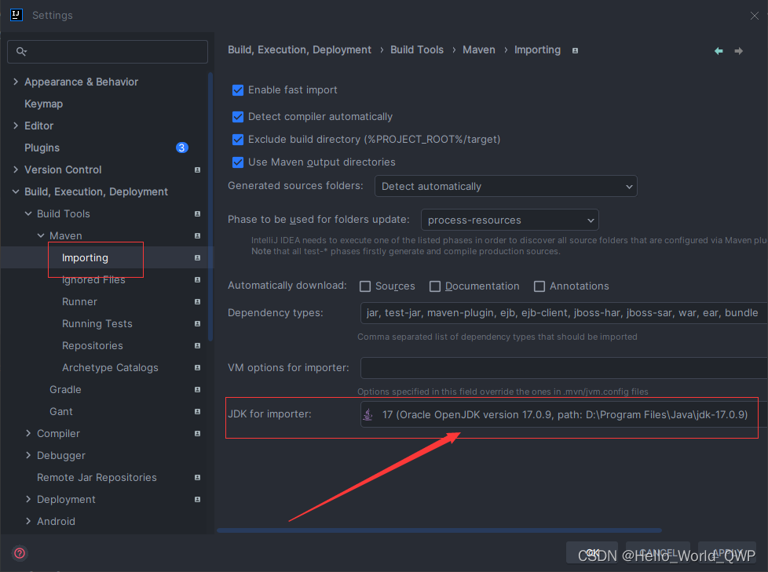Viewport: 768px width, 572px height.
Task: Select Ignored Files under Maven
Action: [93, 280]
